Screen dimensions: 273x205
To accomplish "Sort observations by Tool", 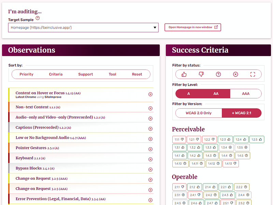I will pyautogui.click(x=112, y=74).
